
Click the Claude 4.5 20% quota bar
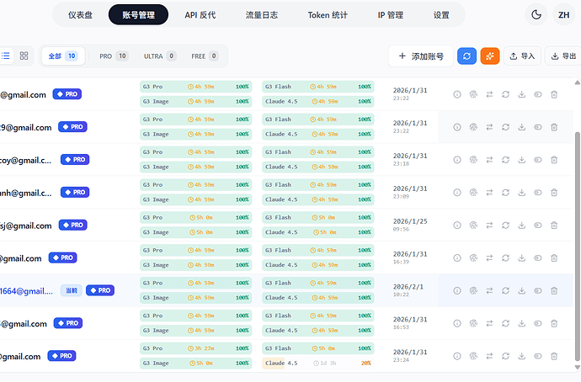click(318, 363)
